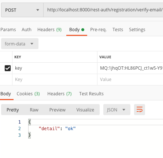Click line number 3 in response
The width and height of the screenshot is (163, 158).
[19, 135]
